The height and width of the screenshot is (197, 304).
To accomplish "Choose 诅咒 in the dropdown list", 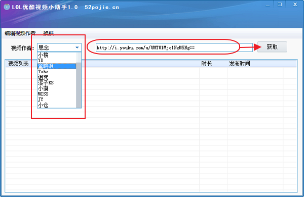I will 57,77.
